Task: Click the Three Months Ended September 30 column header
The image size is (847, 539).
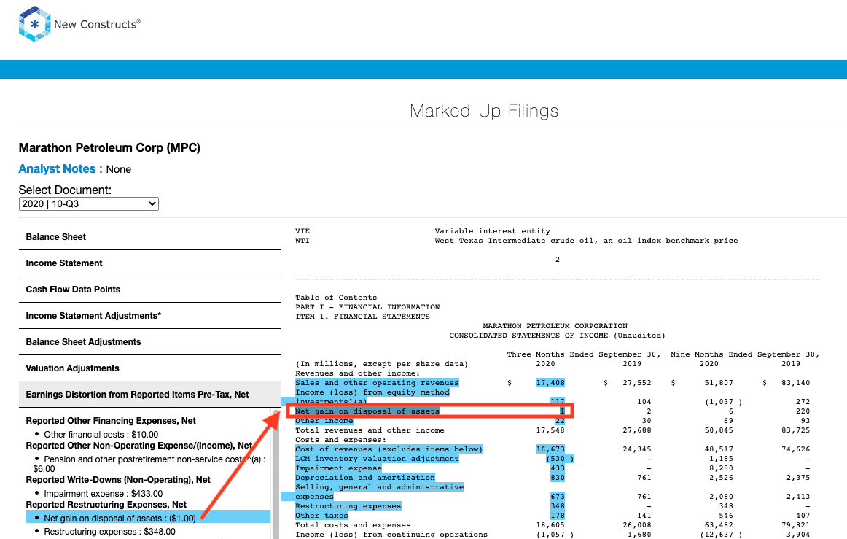Action: [x=584, y=354]
